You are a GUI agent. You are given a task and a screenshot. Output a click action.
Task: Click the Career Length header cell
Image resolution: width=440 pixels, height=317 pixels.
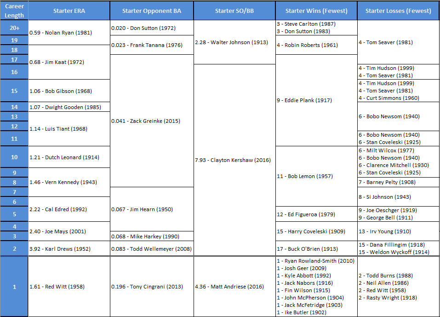click(14, 11)
